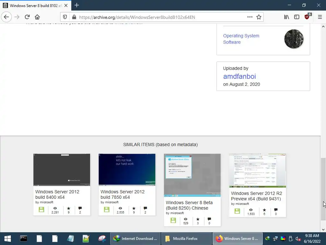
Task: Switch to Internet Download Manager taskbar window
Action: tap(135, 239)
